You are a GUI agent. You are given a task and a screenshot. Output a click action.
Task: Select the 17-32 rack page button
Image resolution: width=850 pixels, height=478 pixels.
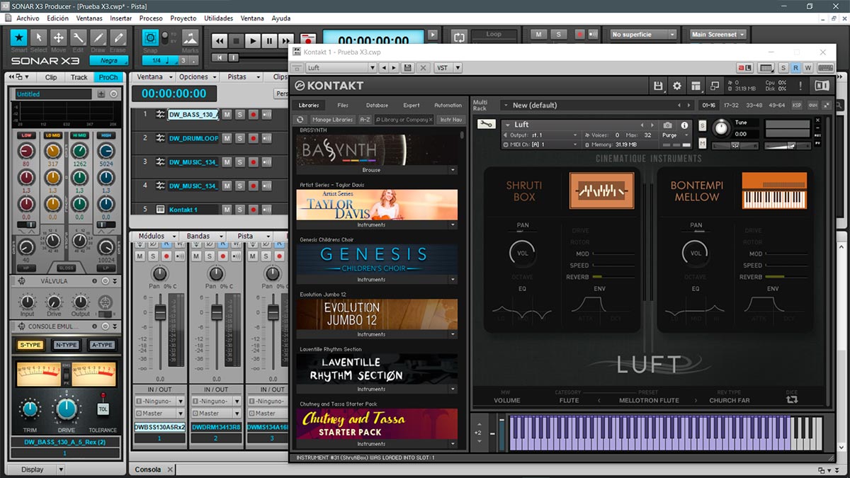(x=731, y=106)
